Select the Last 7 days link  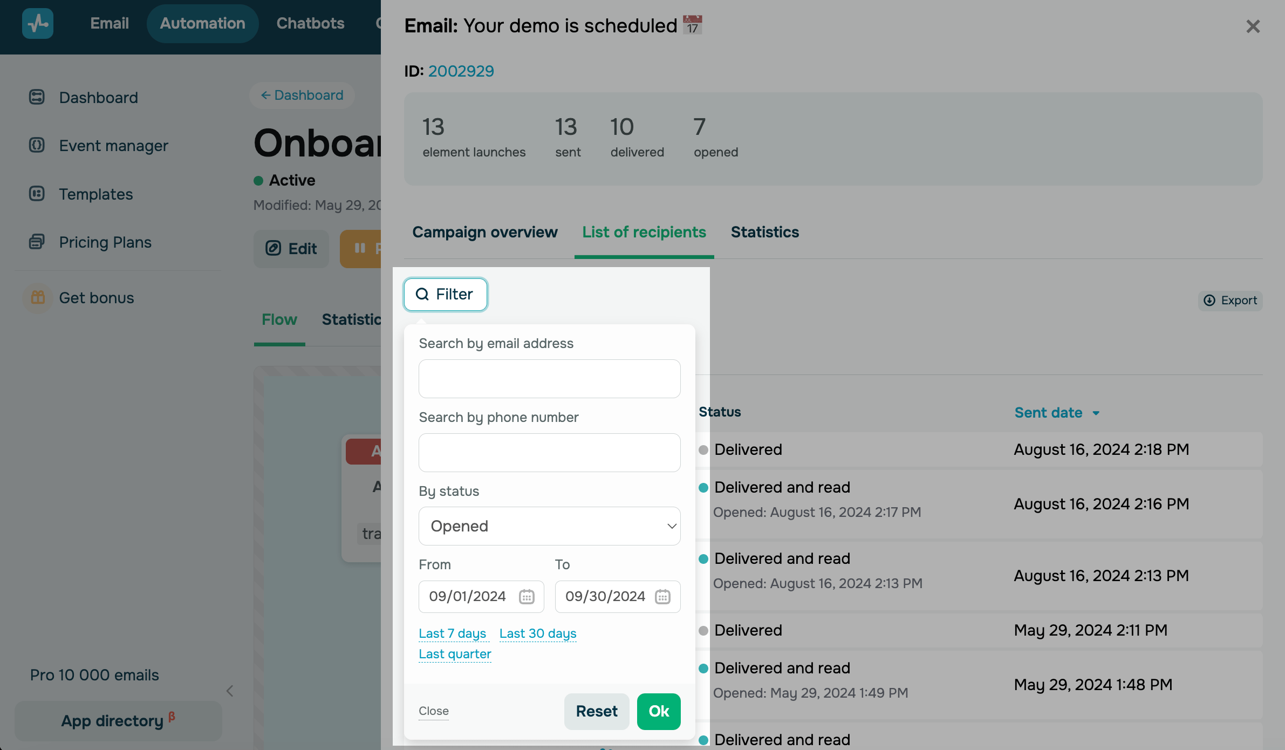pyautogui.click(x=452, y=633)
